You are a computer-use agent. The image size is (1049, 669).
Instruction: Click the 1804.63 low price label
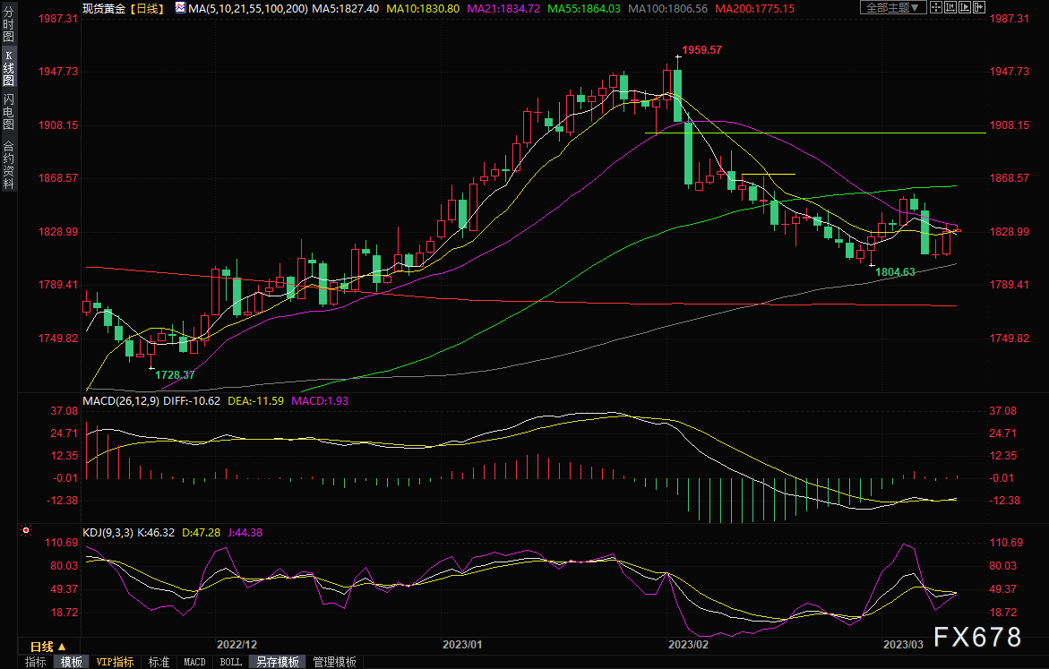coord(895,271)
